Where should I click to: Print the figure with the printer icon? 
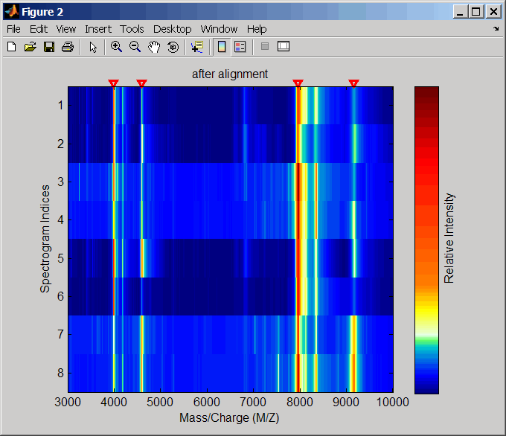(68, 47)
